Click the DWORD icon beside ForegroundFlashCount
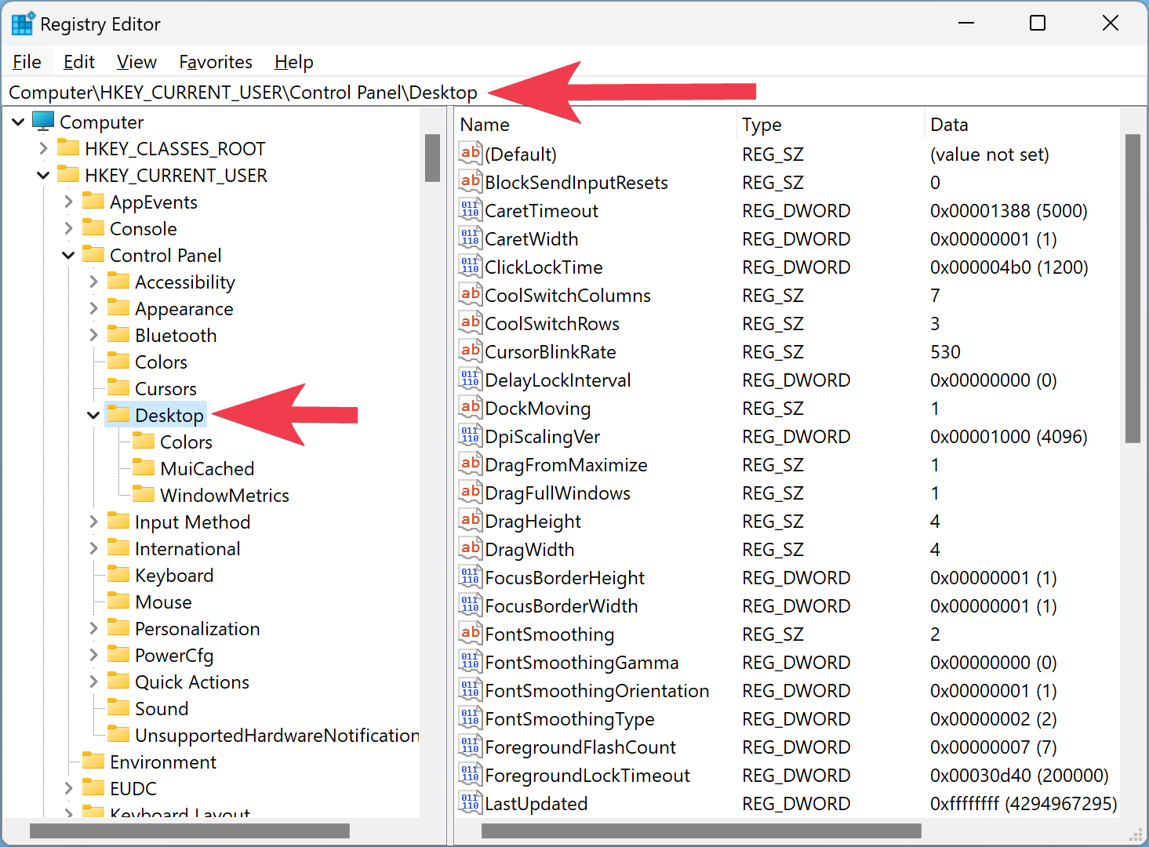1149x847 pixels. (471, 746)
